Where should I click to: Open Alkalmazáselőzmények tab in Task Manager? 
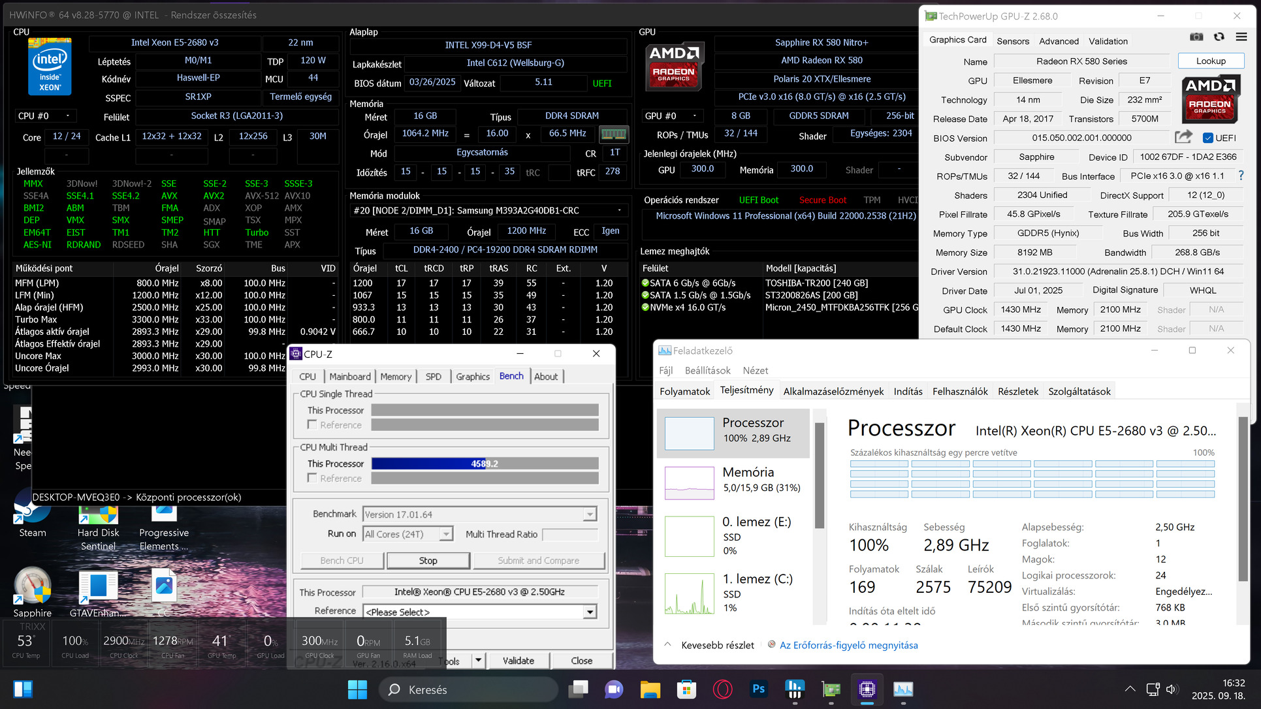tap(833, 391)
